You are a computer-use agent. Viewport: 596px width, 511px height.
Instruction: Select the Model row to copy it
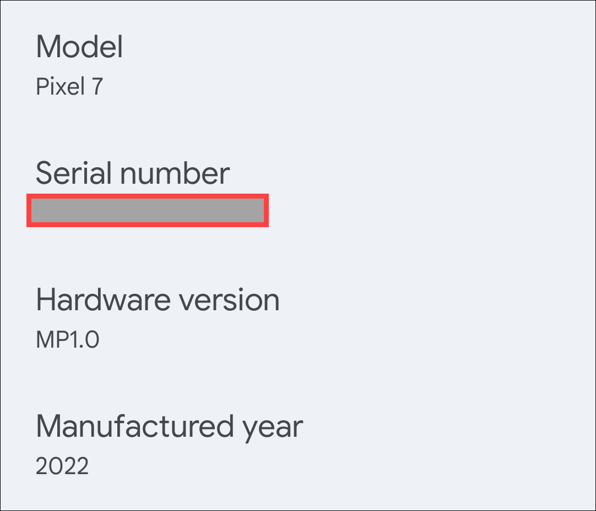click(x=78, y=66)
